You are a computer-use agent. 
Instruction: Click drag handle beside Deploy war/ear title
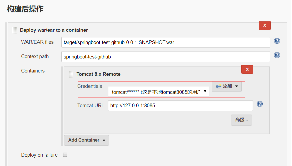coord(15,30)
